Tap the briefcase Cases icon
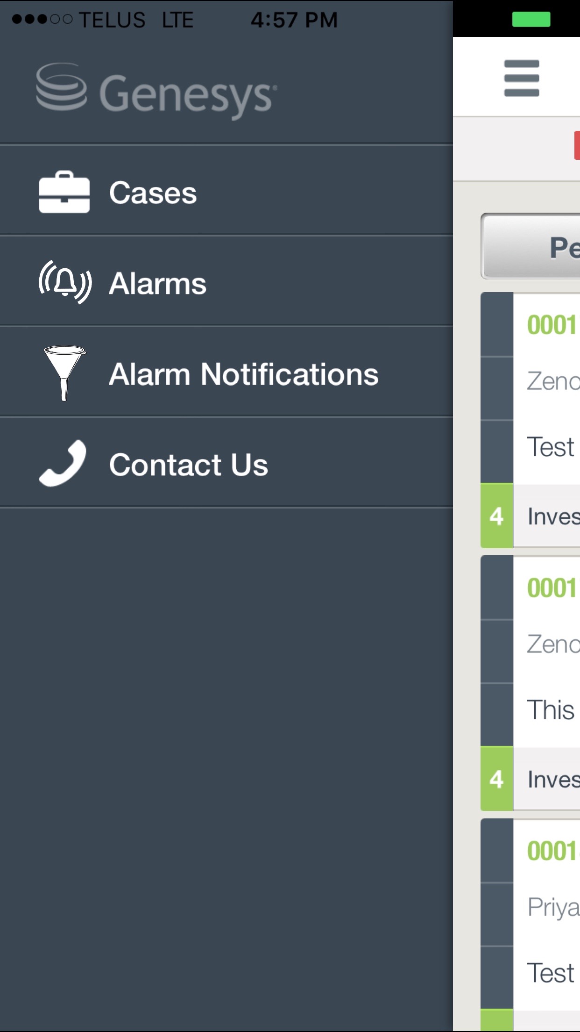 point(64,192)
